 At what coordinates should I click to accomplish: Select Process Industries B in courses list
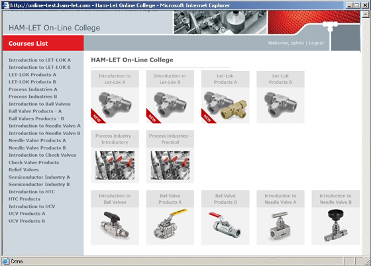point(33,97)
